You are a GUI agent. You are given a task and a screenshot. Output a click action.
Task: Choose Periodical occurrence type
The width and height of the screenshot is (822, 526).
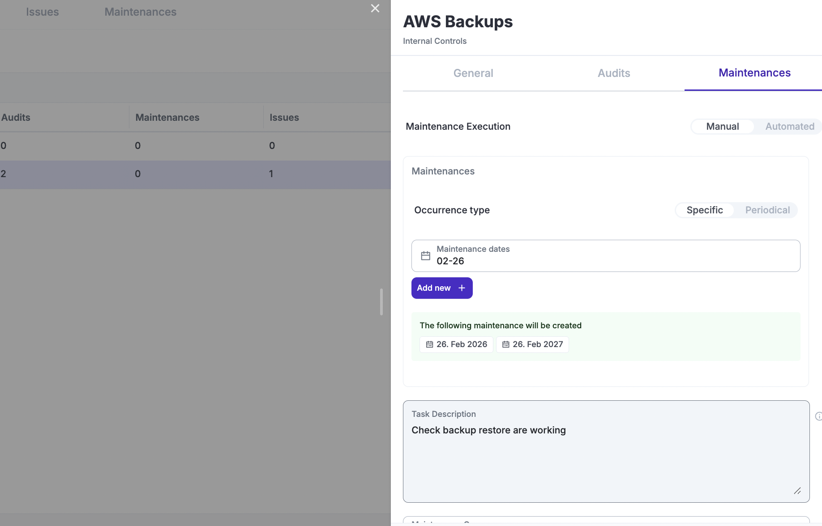pyautogui.click(x=767, y=210)
